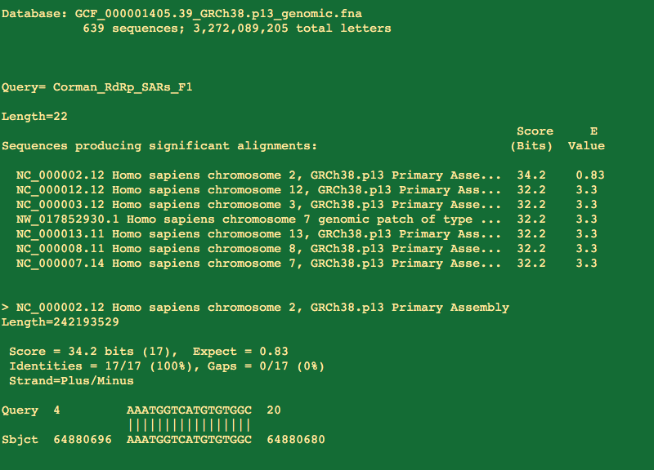Click the query name Corman_RdRp_SARs_F1
Viewport: 654px width, 470px height.
123,87
